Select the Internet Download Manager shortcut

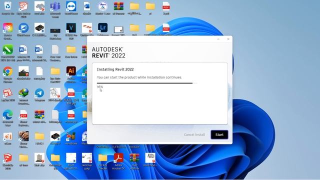[x=23, y=96]
